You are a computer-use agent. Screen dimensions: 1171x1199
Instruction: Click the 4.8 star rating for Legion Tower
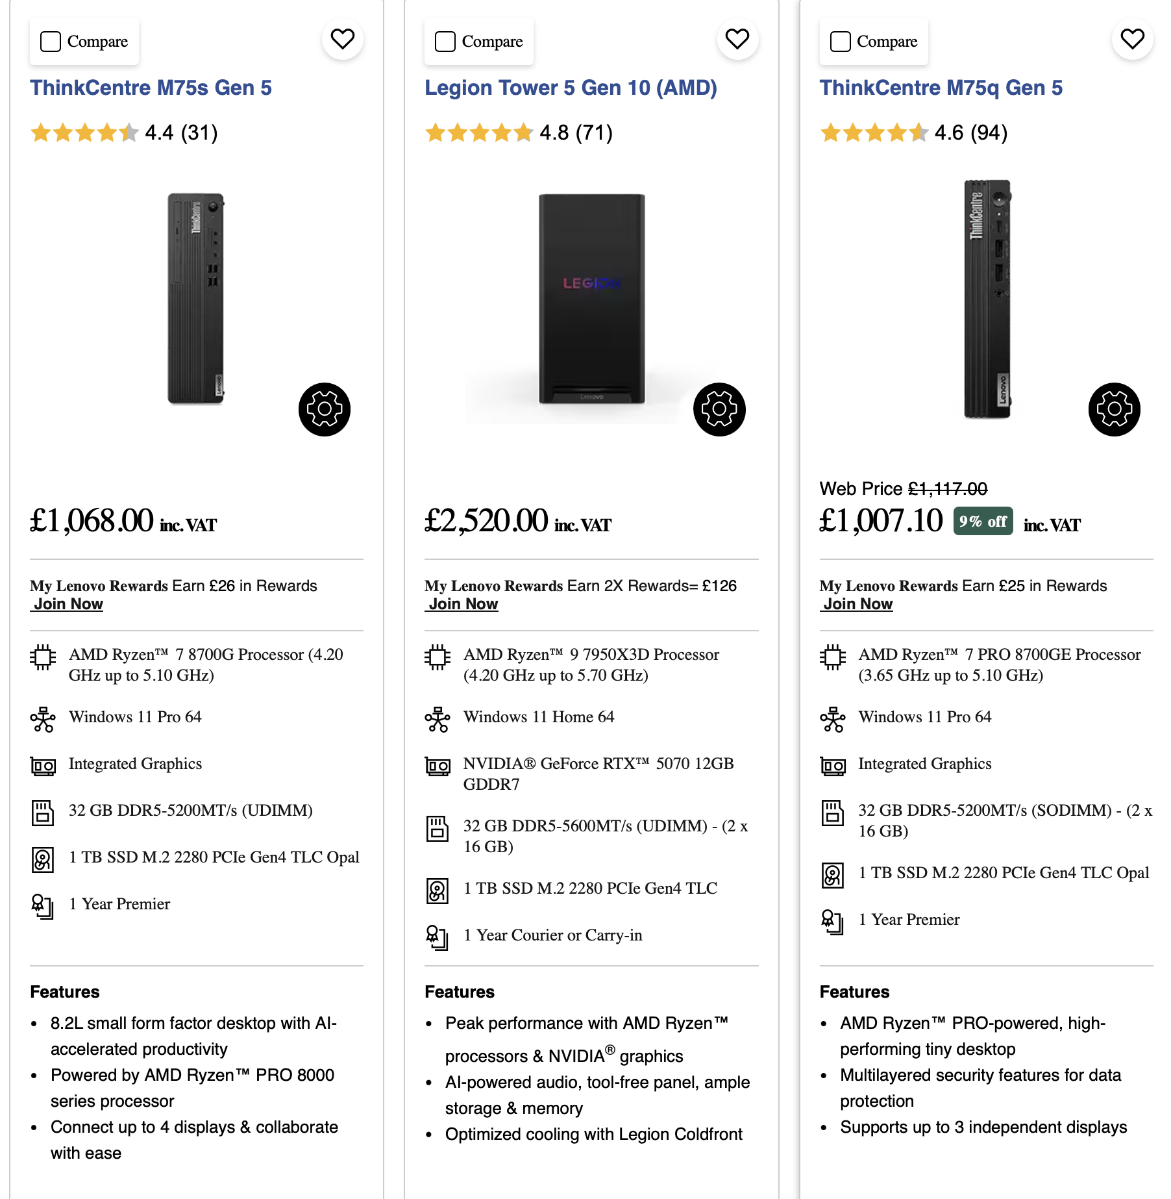point(519,133)
